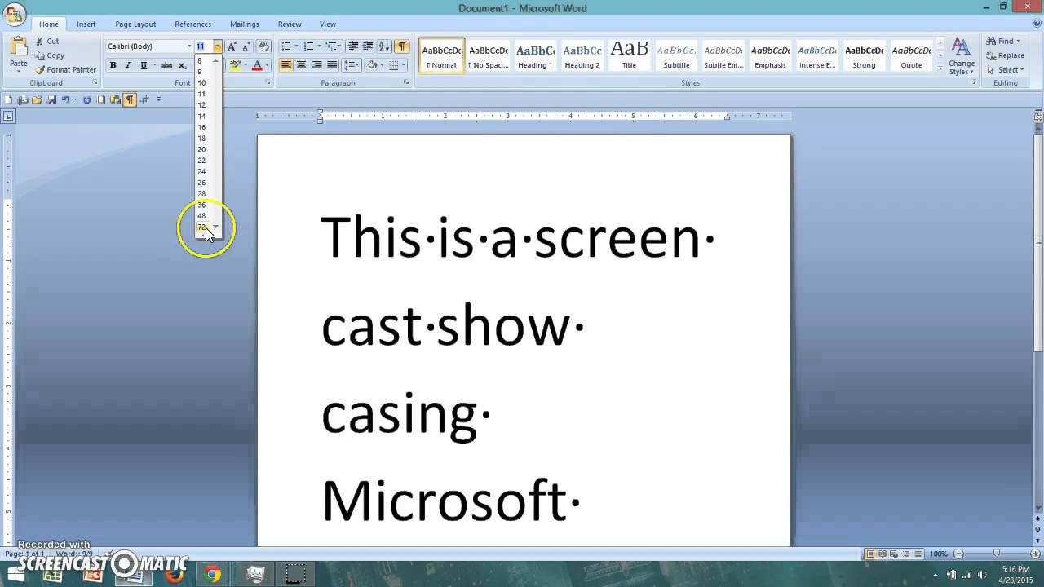
Task: Click the Sort A-Z icon
Action: pyautogui.click(x=384, y=46)
